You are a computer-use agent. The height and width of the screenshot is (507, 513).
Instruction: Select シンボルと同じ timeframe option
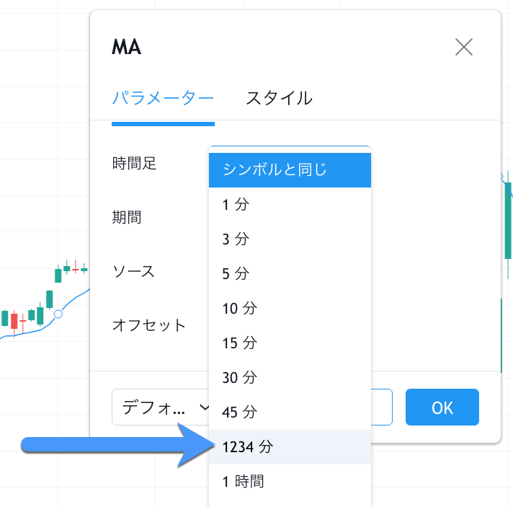[290, 170]
